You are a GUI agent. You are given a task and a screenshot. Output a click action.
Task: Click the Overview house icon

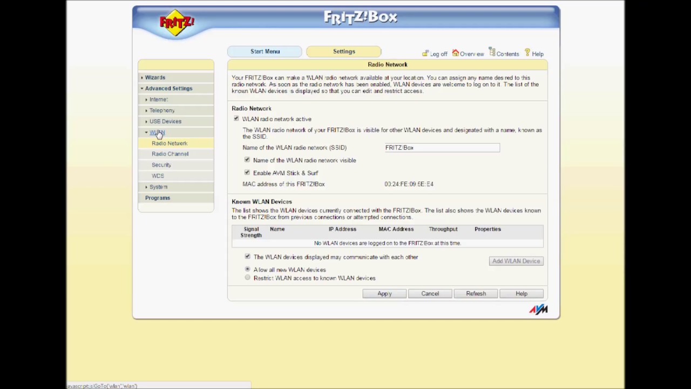(456, 53)
